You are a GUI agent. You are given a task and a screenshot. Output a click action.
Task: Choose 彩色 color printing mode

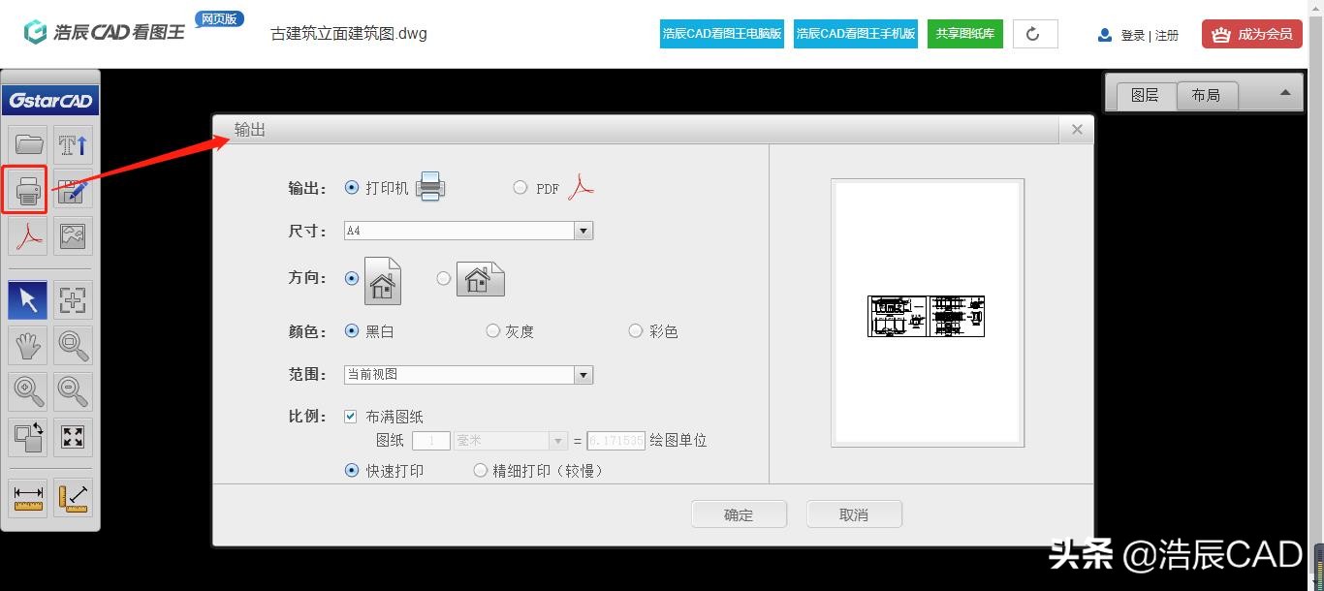point(636,330)
